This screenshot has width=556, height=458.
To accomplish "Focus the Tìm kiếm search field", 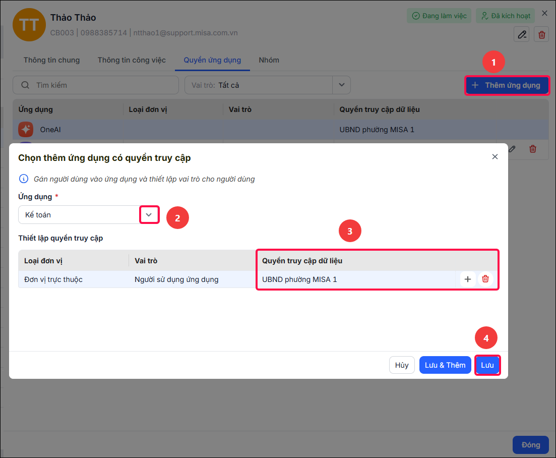I will (96, 85).
